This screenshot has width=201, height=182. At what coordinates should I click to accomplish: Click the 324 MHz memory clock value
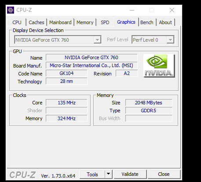66,118
